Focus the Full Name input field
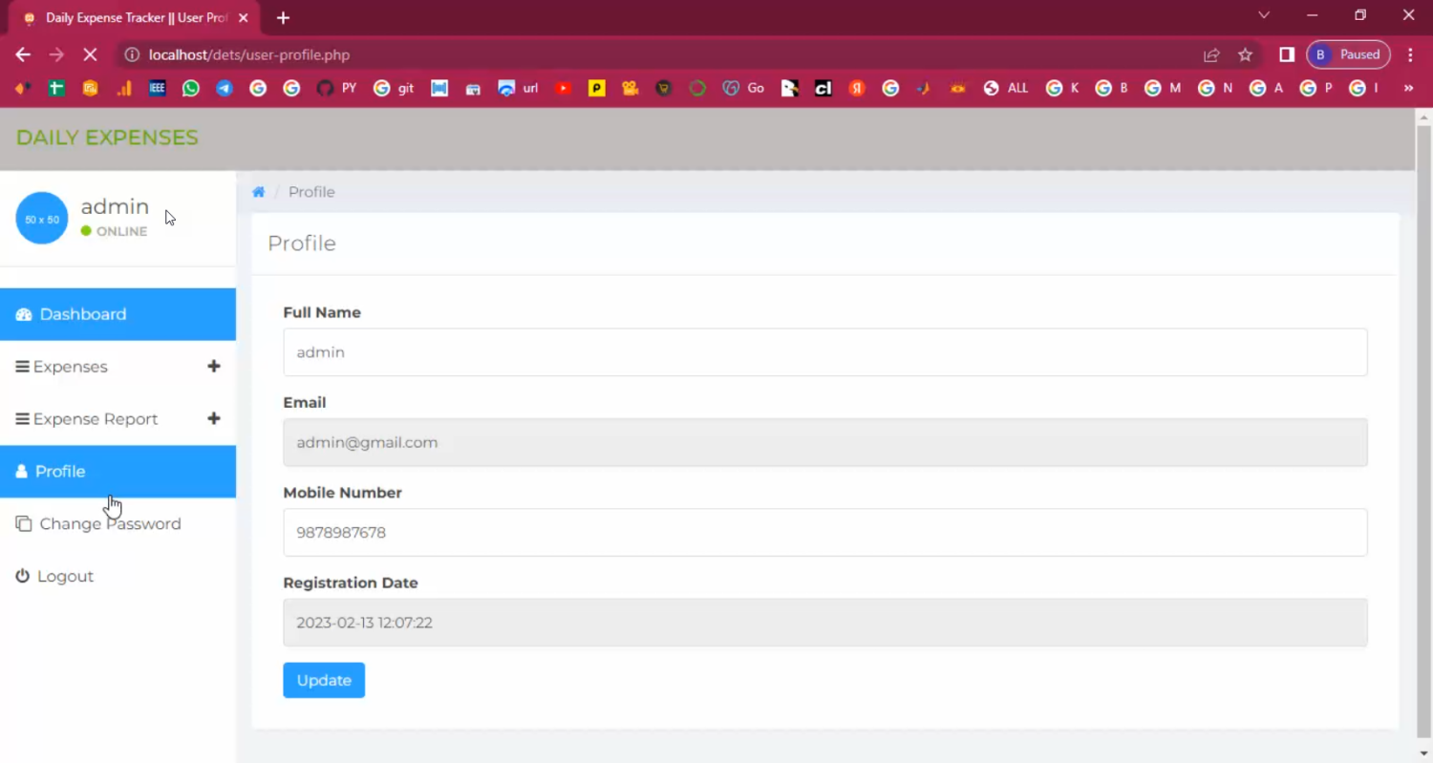This screenshot has height=763, width=1433. click(x=825, y=352)
